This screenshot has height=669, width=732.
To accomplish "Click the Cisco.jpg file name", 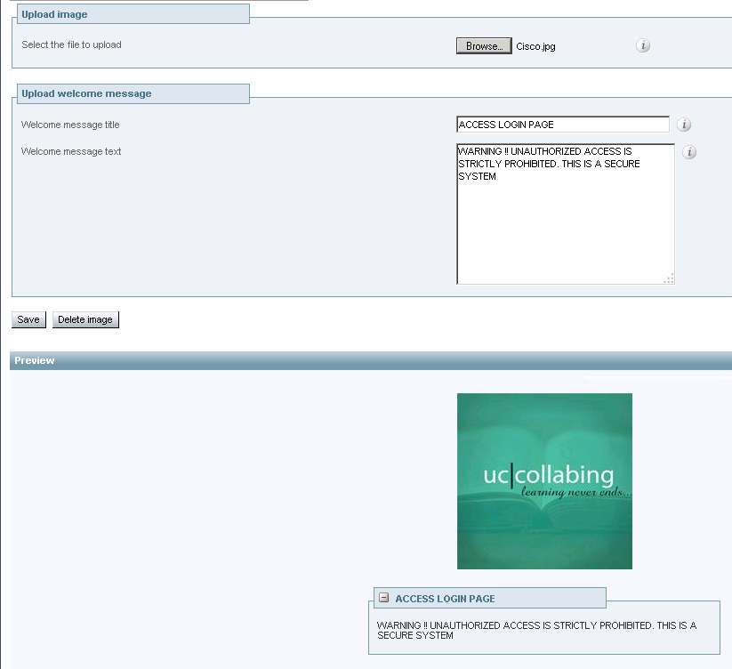I will (535, 46).
